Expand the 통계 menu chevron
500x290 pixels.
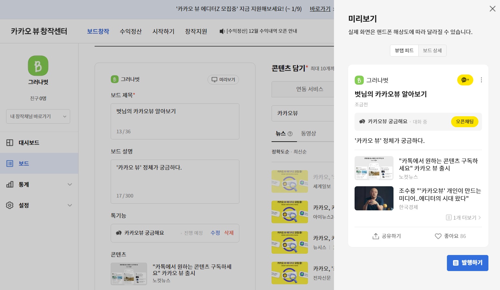click(70, 184)
